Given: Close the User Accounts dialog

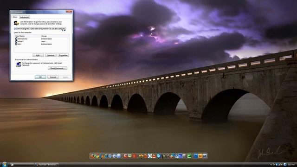Looking at the screenshot, I should coord(69,12).
